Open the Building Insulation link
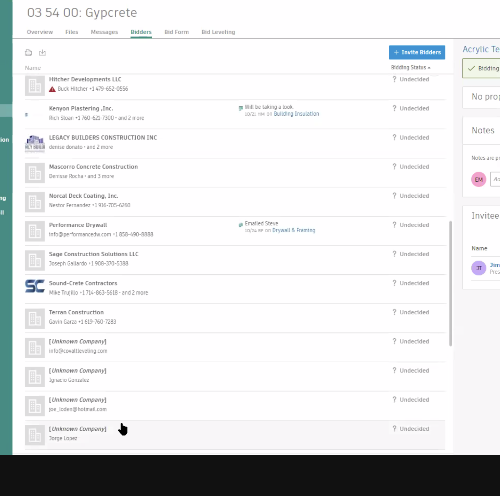The image size is (500, 496). [x=296, y=114]
